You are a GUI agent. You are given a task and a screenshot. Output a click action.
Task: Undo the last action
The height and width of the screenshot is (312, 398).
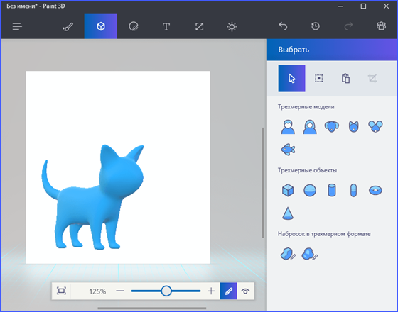coord(283,26)
